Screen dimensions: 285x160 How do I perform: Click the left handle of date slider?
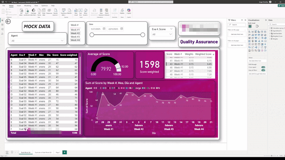click(x=92, y=35)
